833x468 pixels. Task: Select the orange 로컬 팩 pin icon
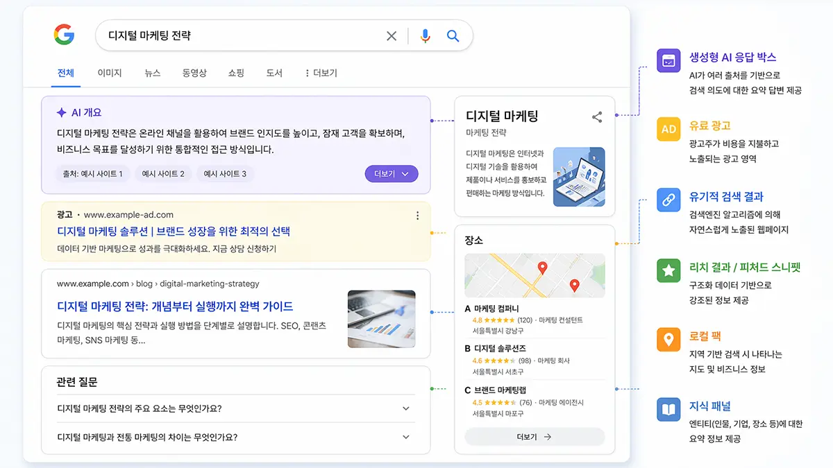(x=668, y=340)
